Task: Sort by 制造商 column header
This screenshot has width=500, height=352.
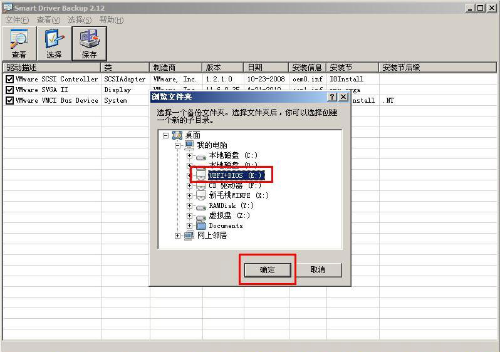Action: (x=175, y=67)
